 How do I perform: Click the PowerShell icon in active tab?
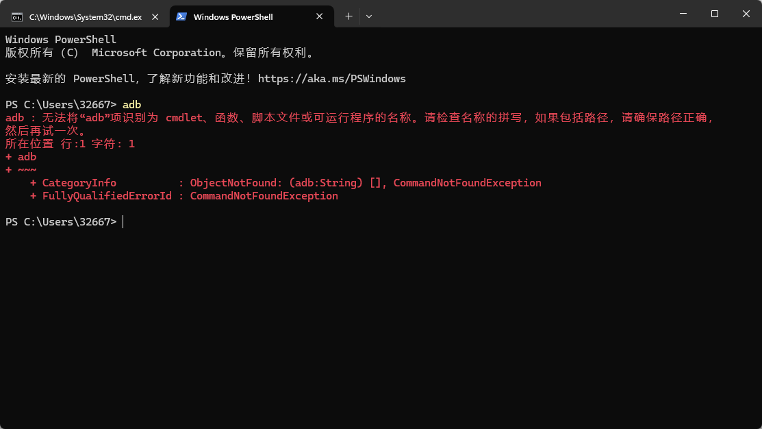pyautogui.click(x=181, y=16)
